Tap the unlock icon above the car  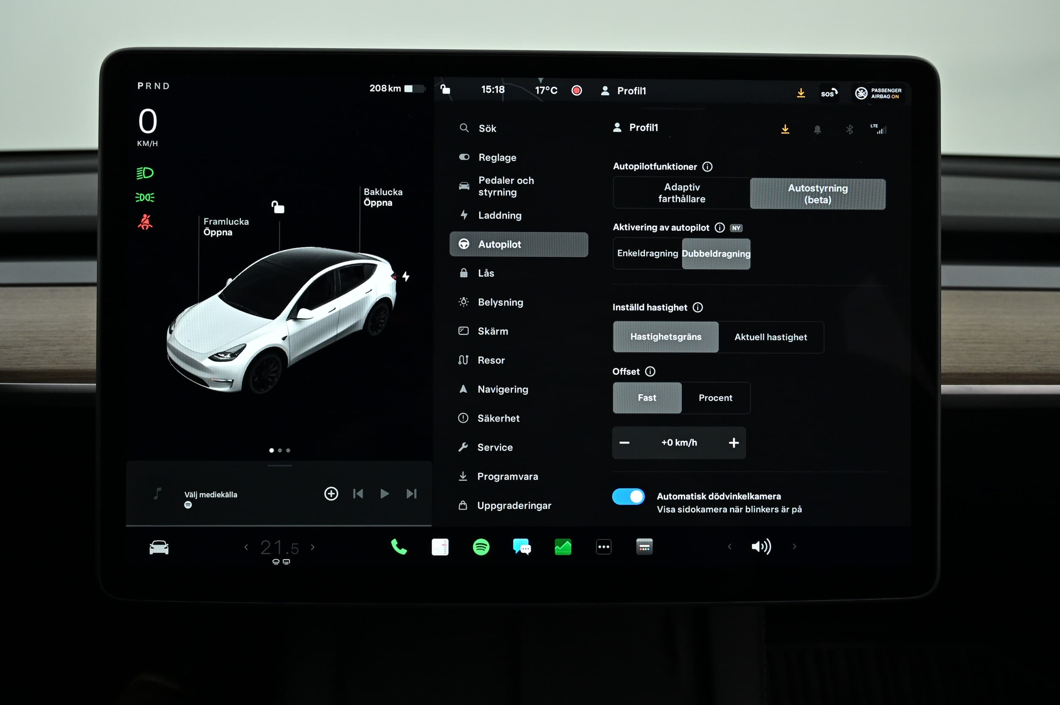click(277, 207)
